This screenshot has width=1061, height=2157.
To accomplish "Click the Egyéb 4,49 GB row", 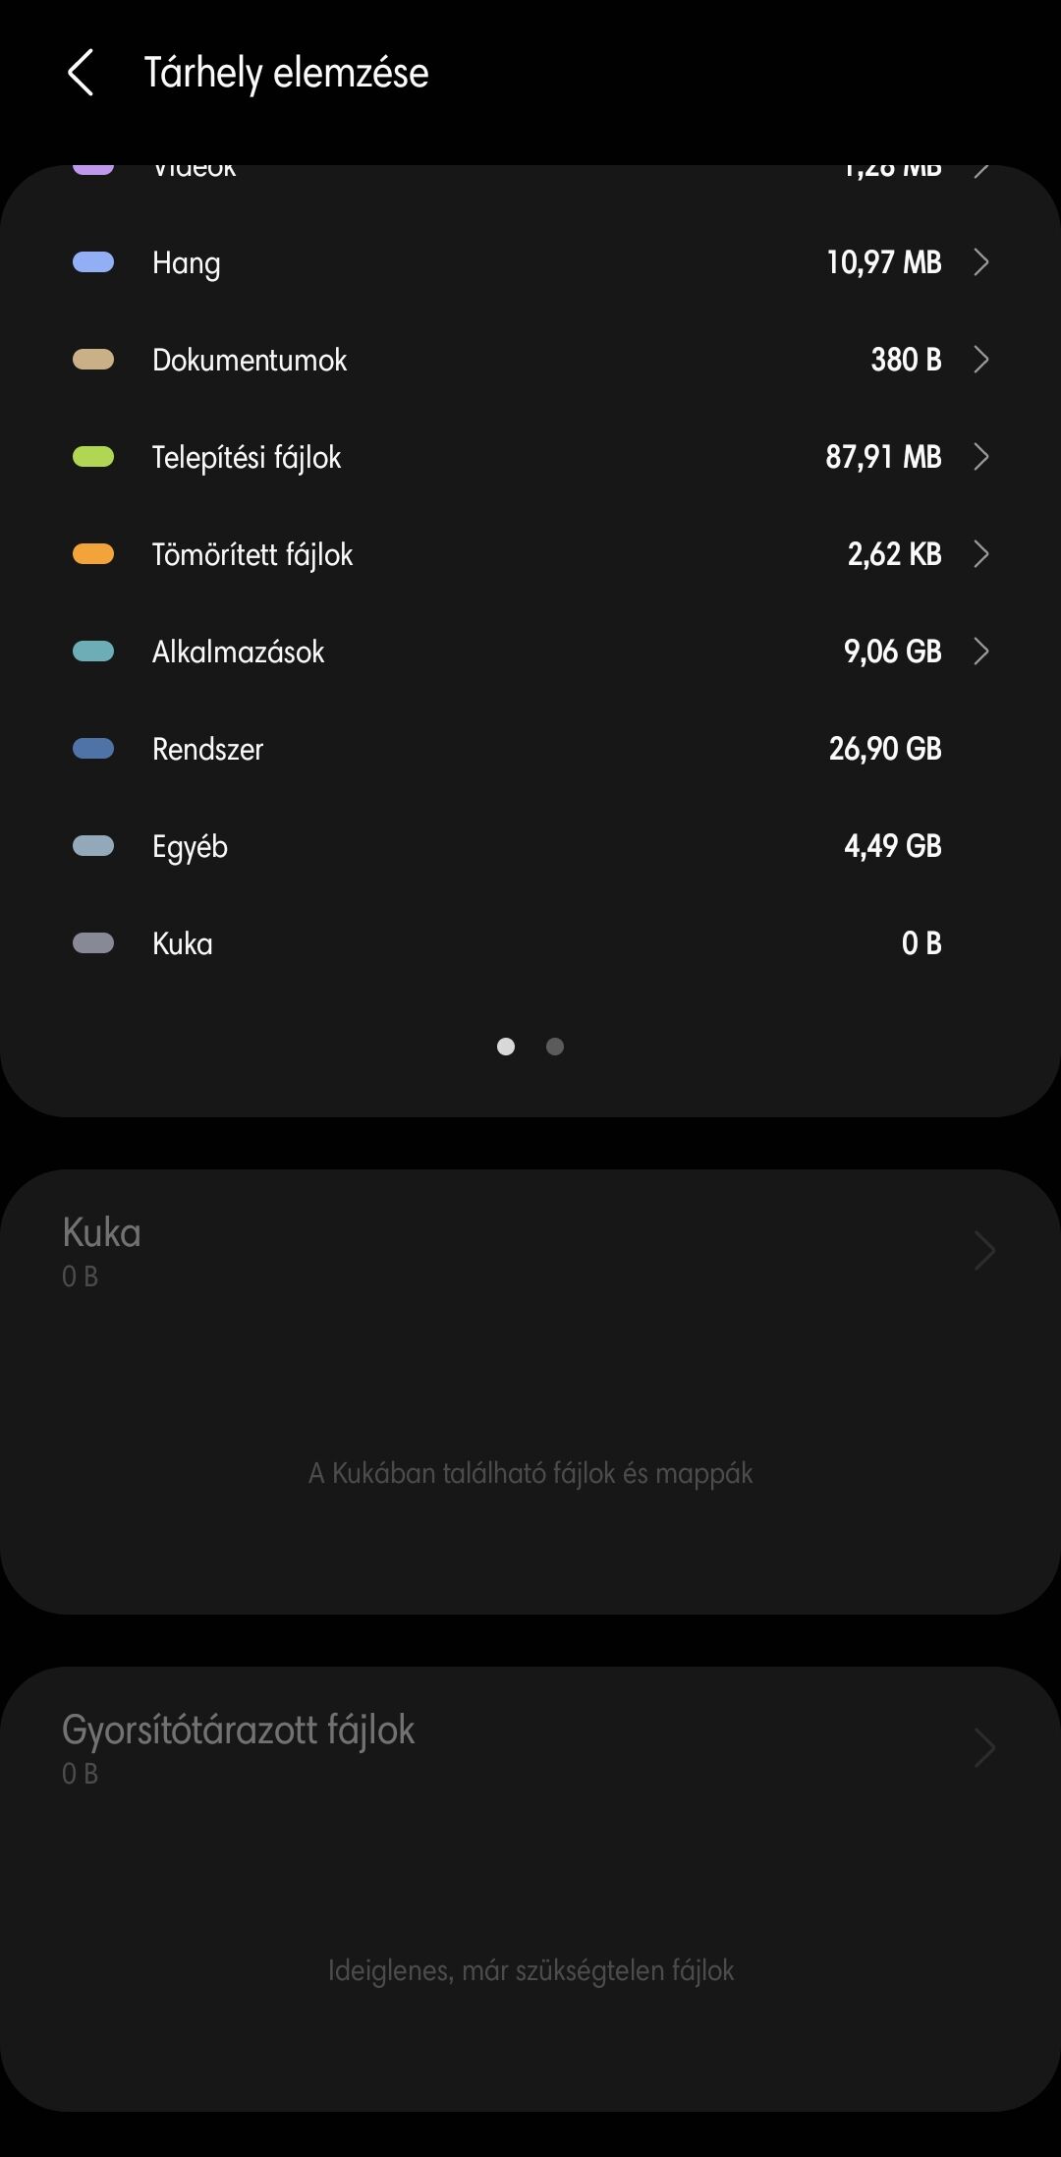I will [x=530, y=846].
